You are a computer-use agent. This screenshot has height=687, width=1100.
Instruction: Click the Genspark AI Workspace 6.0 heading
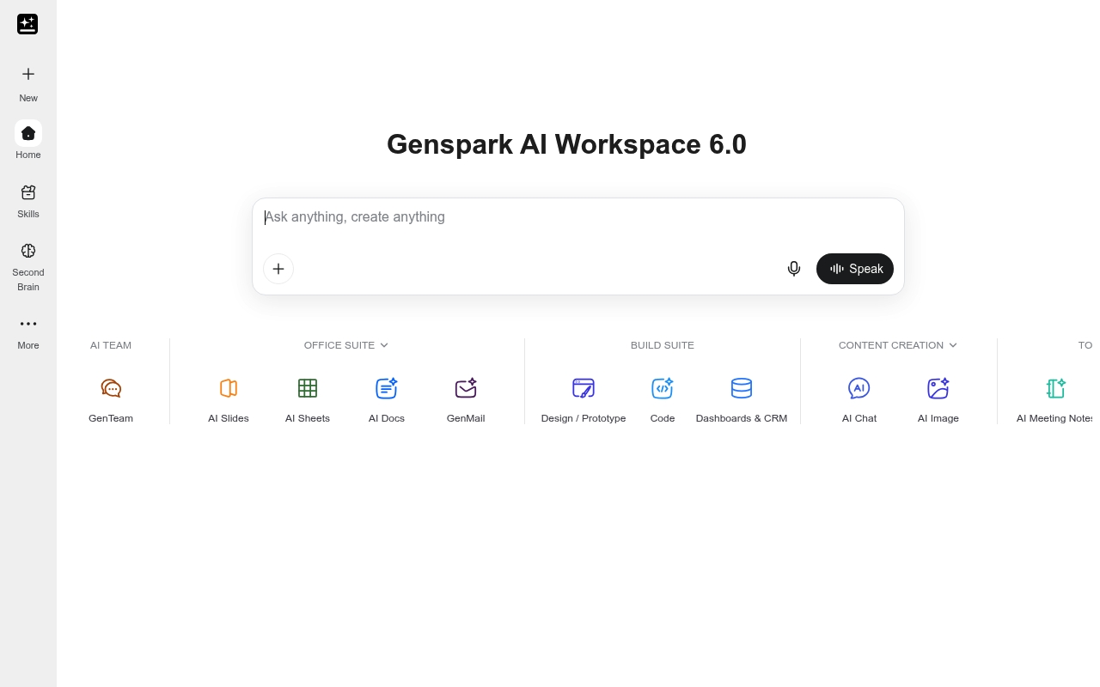(566, 144)
